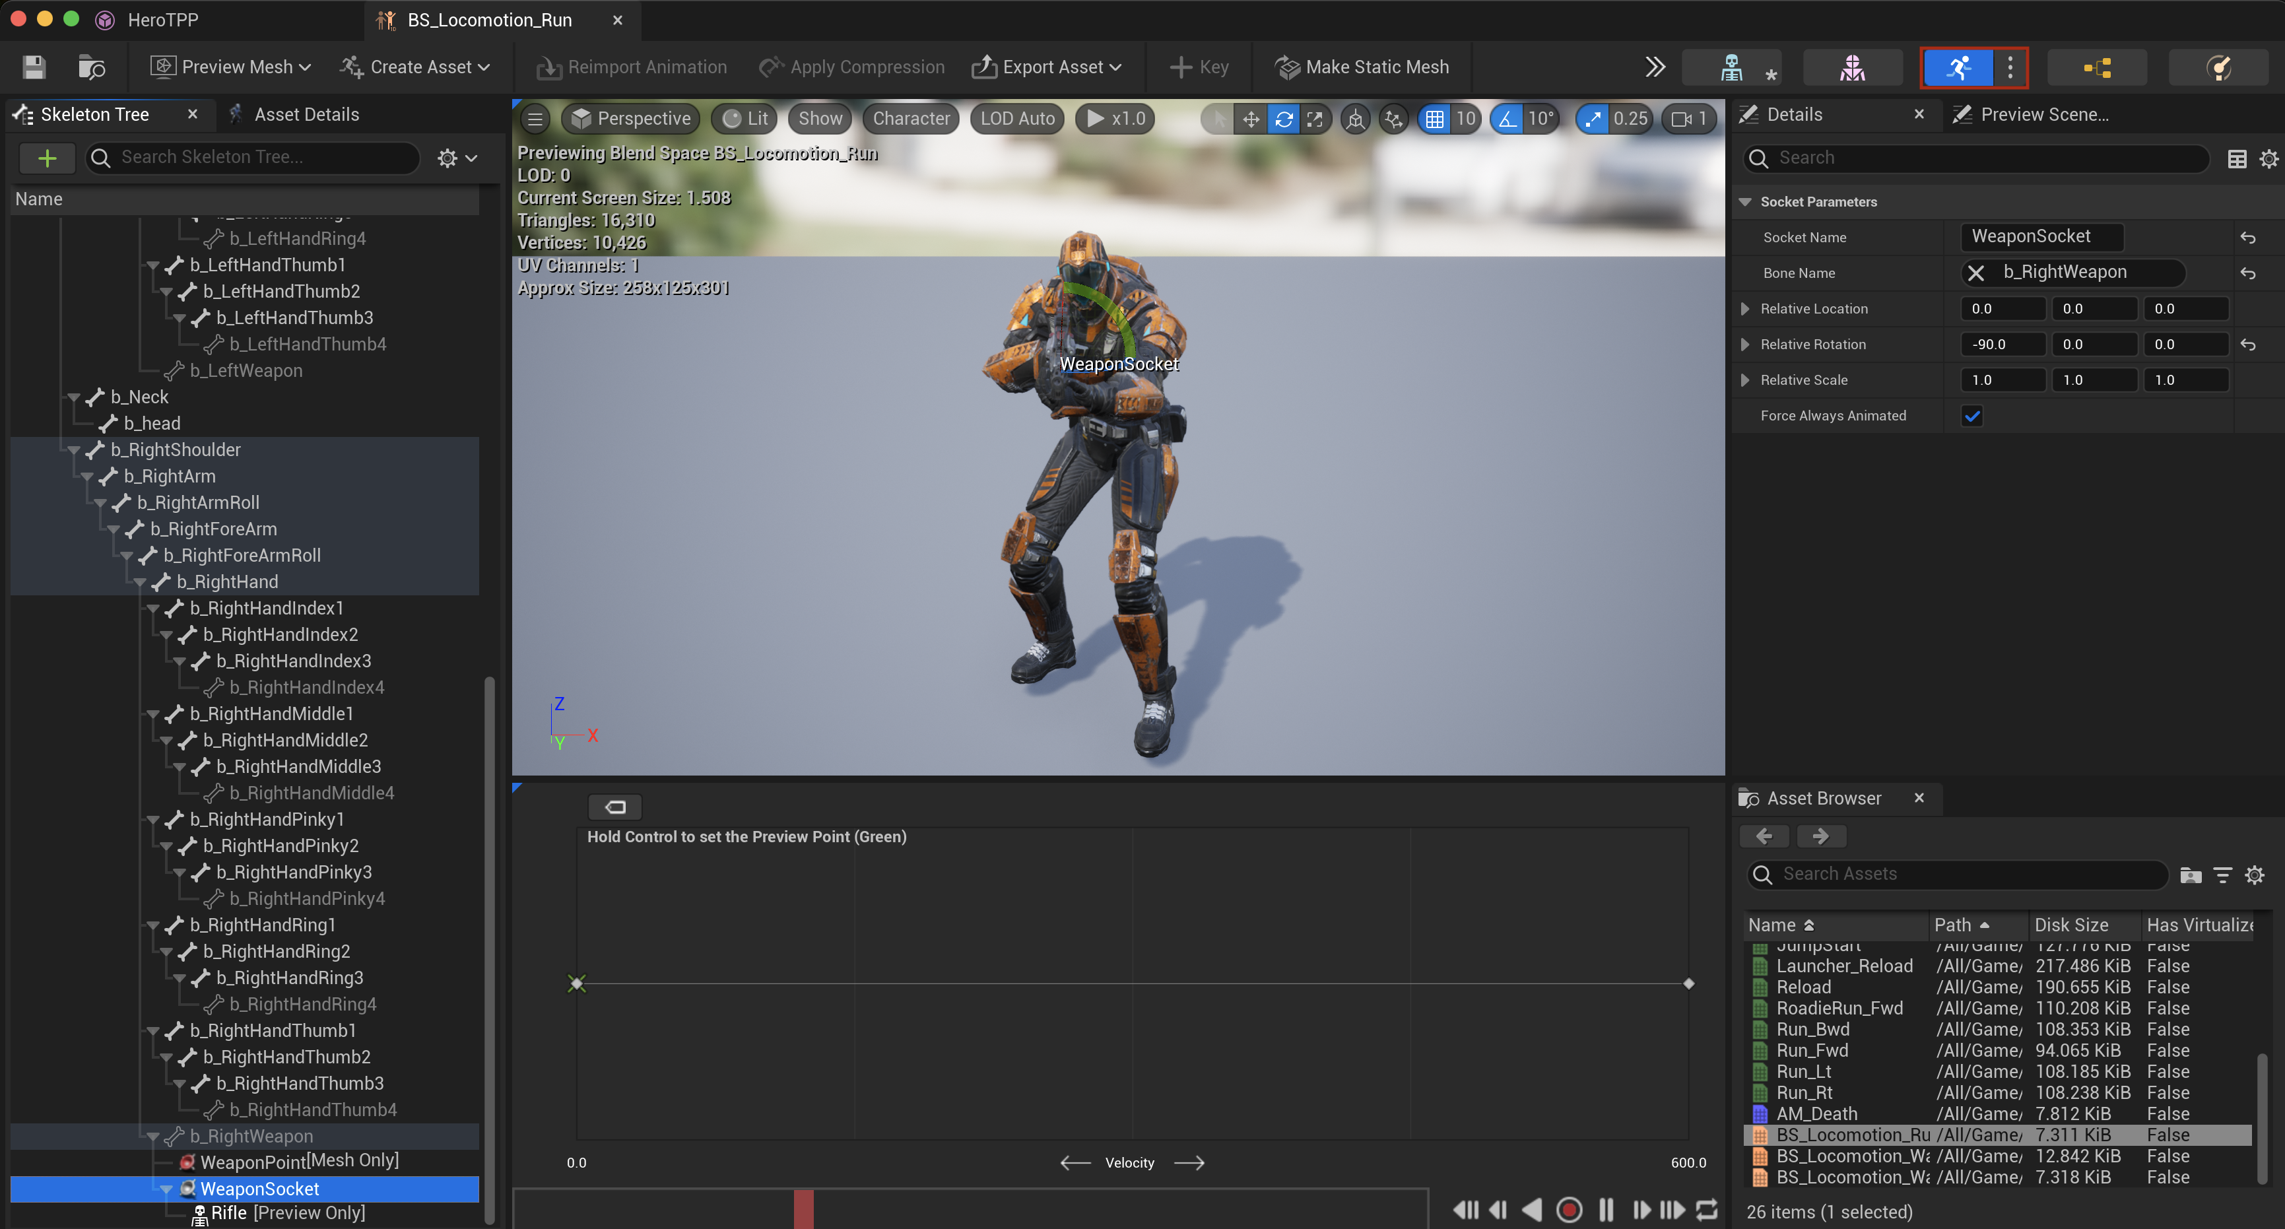Click the Make Static Mesh button
Viewport: 2285px width, 1229px height.
pos(1362,67)
